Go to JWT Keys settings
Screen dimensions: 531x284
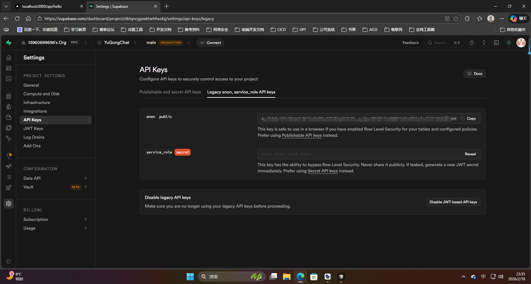33,128
